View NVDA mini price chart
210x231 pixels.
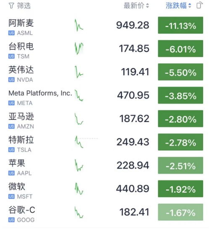(x=79, y=72)
